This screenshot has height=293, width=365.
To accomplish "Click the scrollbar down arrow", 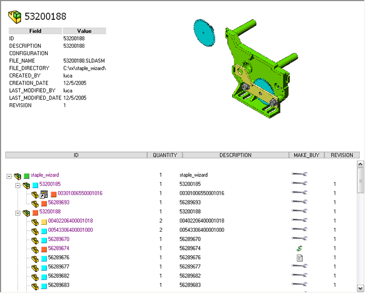I will (360, 288).
